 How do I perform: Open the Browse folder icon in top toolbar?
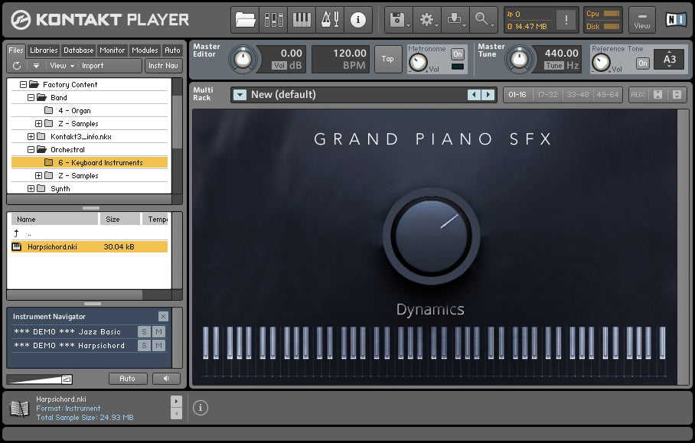tap(245, 20)
